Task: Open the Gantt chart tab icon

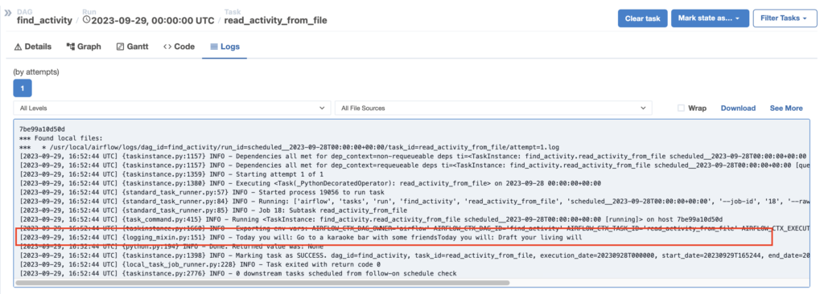Action: (x=120, y=47)
